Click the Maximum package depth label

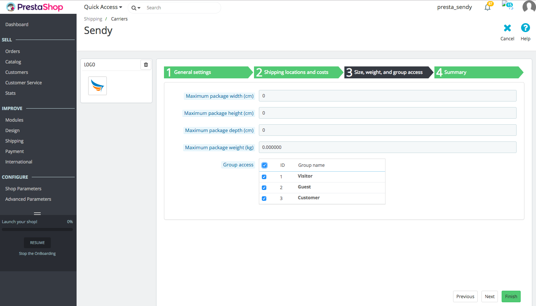point(219,130)
